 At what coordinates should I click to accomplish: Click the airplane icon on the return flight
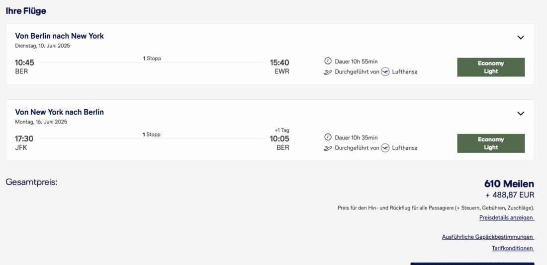[328, 148]
